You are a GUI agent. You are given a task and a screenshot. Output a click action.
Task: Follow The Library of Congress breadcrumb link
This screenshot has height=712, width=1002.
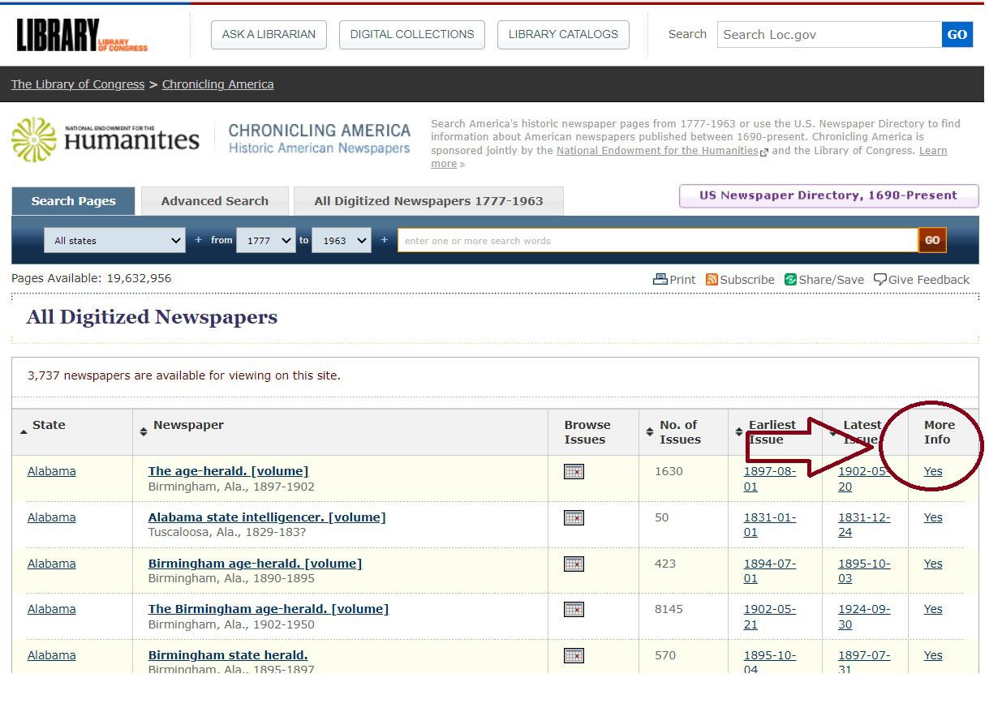click(x=78, y=84)
